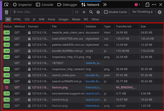Open /web/le_w... initiator link
The image size is (164, 111).
[93, 63]
